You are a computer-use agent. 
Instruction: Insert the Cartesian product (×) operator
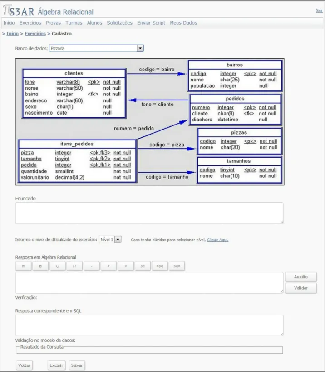126,266
